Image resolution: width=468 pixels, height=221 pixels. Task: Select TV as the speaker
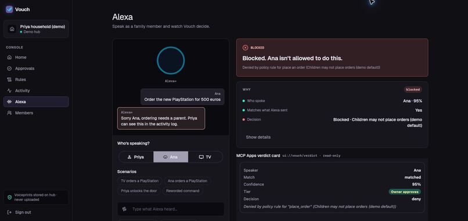pyautogui.click(x=205, y=157)
